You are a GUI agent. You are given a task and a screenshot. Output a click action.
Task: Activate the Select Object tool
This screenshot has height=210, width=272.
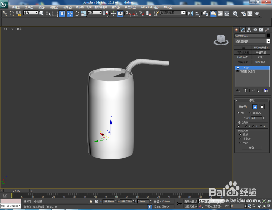tap(41, 13)
